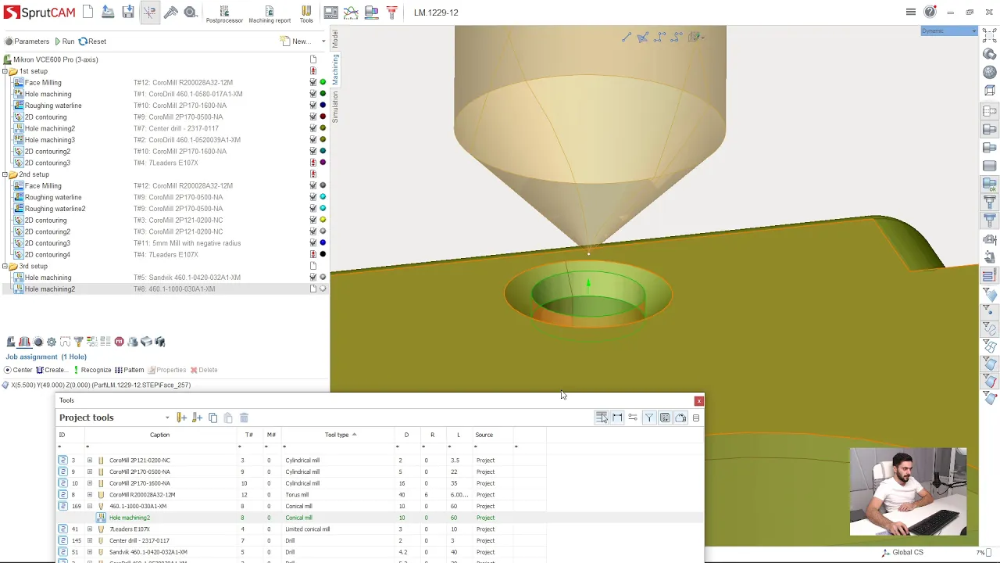Collapse the 460.1-1000-030A1-XM tool row
This screenshot has width=1000, height=563.
[90, 506]
